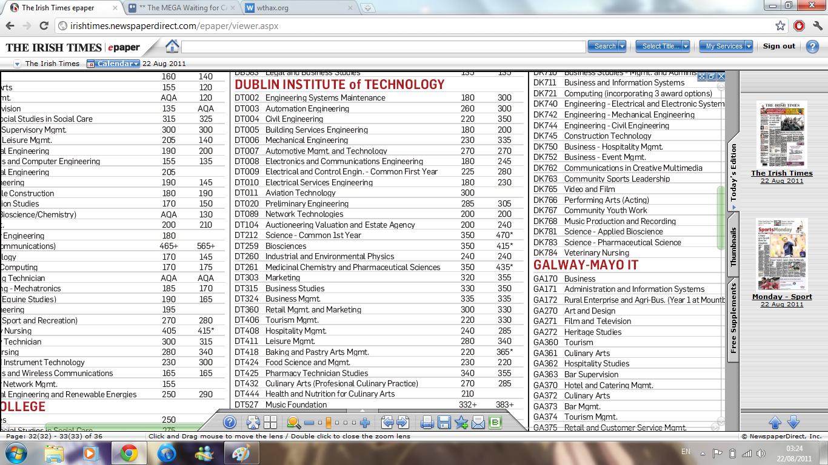Click down arrow below edition thumbnails

[x=793, y=422]
